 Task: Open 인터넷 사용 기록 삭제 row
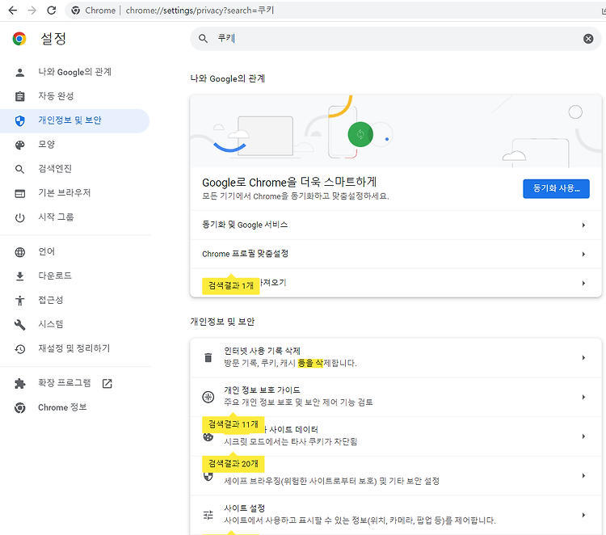click(x=396, y=357)
